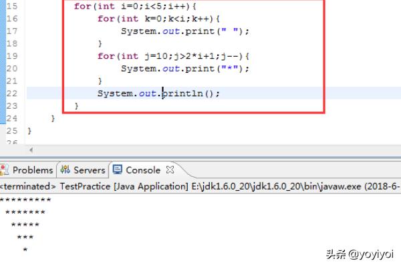Click the closing brace on line 24
Image resolution: width=401 pixels, height=267 pixels.
(53, 119)
